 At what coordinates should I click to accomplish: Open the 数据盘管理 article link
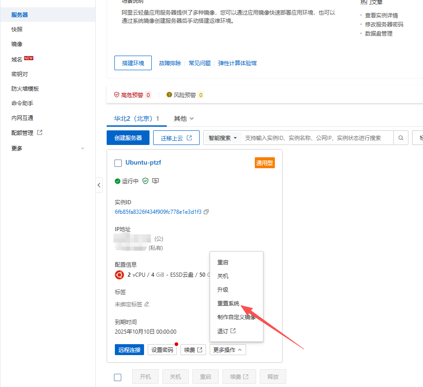[x=379, y=33]
